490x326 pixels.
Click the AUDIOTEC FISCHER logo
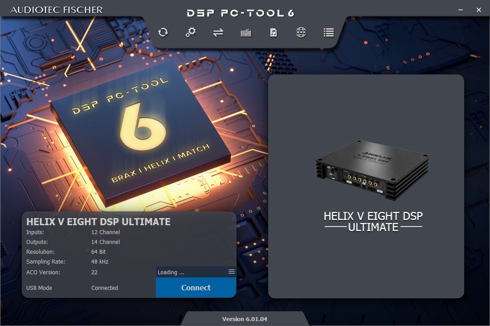[57, 10]
